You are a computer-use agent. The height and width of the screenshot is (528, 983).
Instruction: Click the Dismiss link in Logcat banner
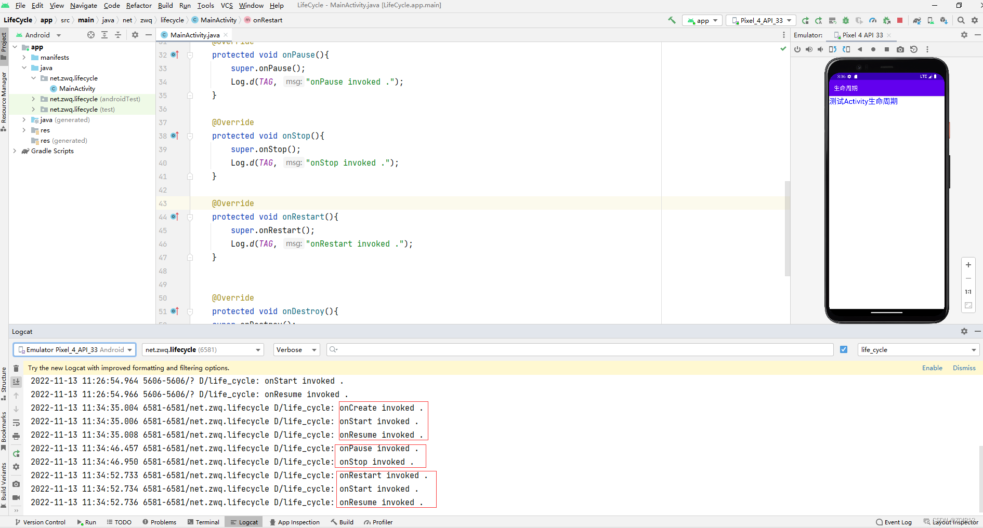(x=964, y=368)
